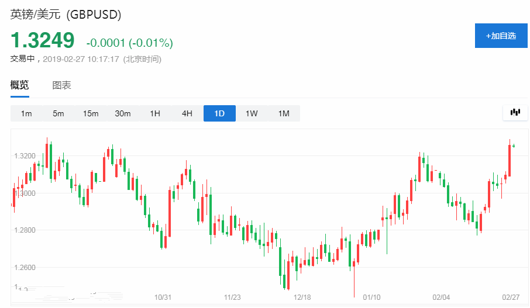The image size is (530, 308).
Task: Open the 图表 chart tab
Action: tap(61, 85)
